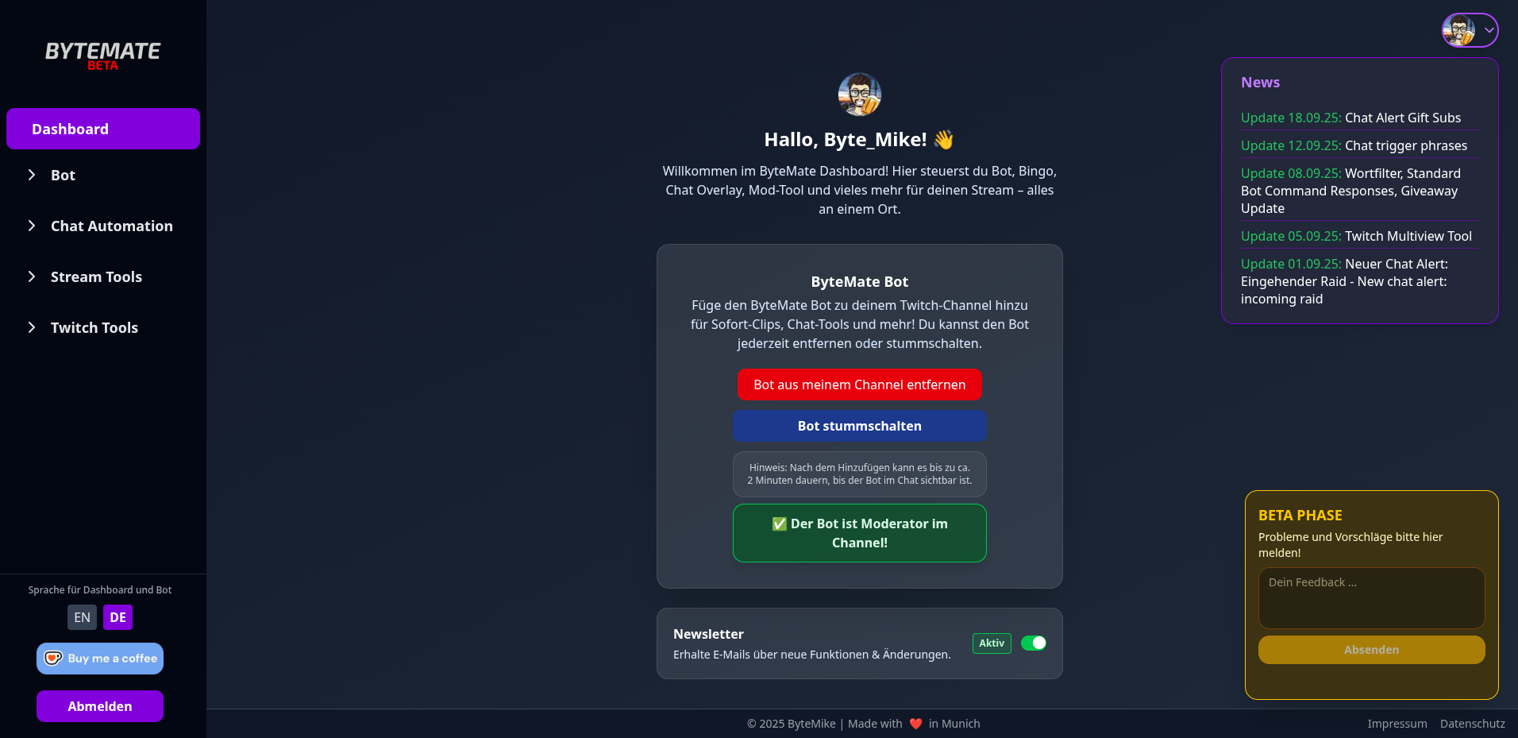Switch language to EN
The width and height of the screenshot is (1518, 738).
click(x=82, y=617)
